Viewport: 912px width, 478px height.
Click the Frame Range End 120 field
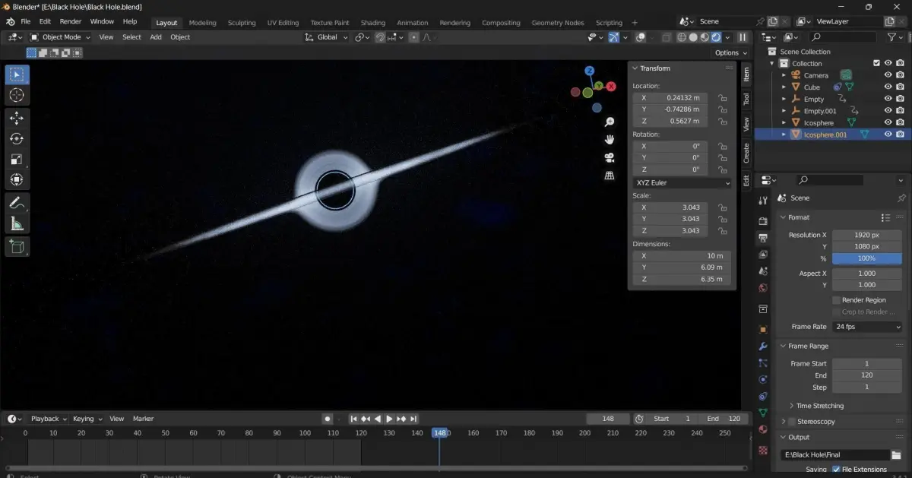[x=867, y=375]
